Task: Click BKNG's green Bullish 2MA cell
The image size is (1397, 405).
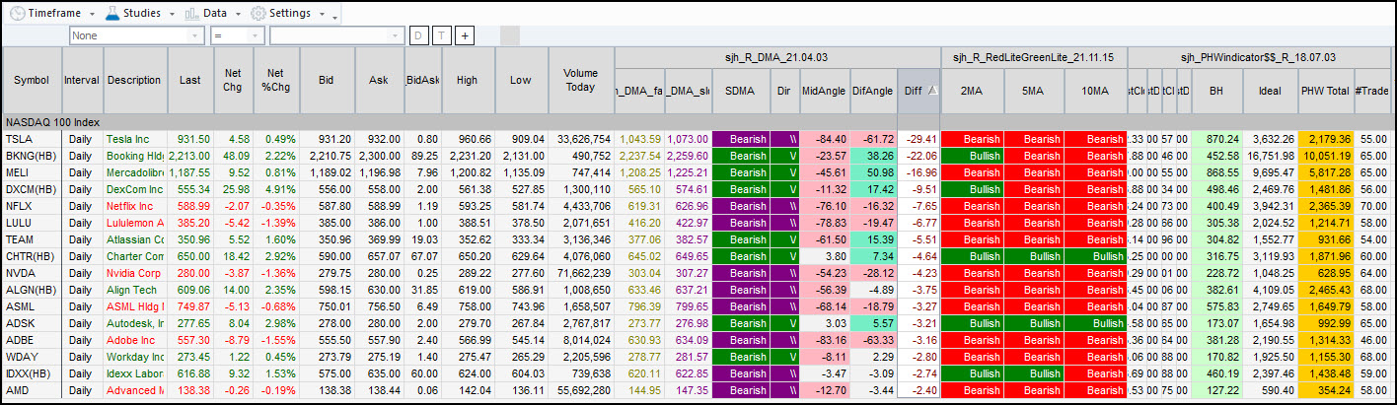Action: coord(972,155)
